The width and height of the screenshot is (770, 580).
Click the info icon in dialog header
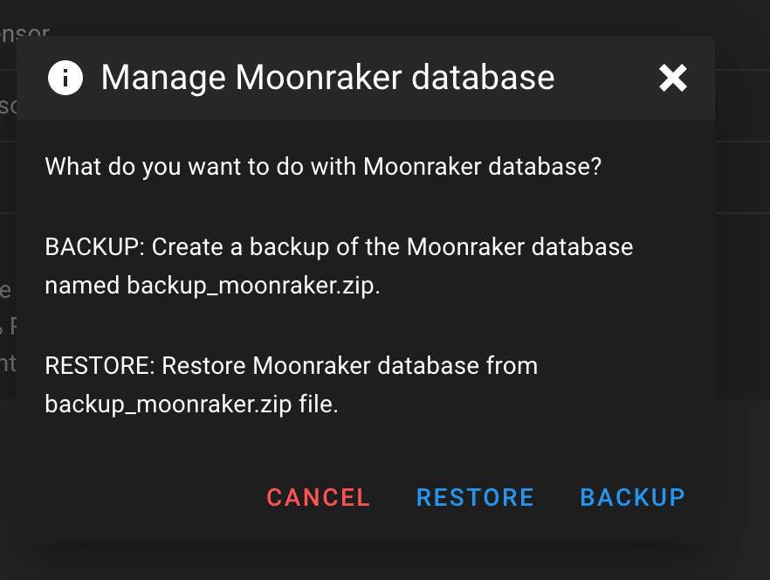click(x=65, y=78)
